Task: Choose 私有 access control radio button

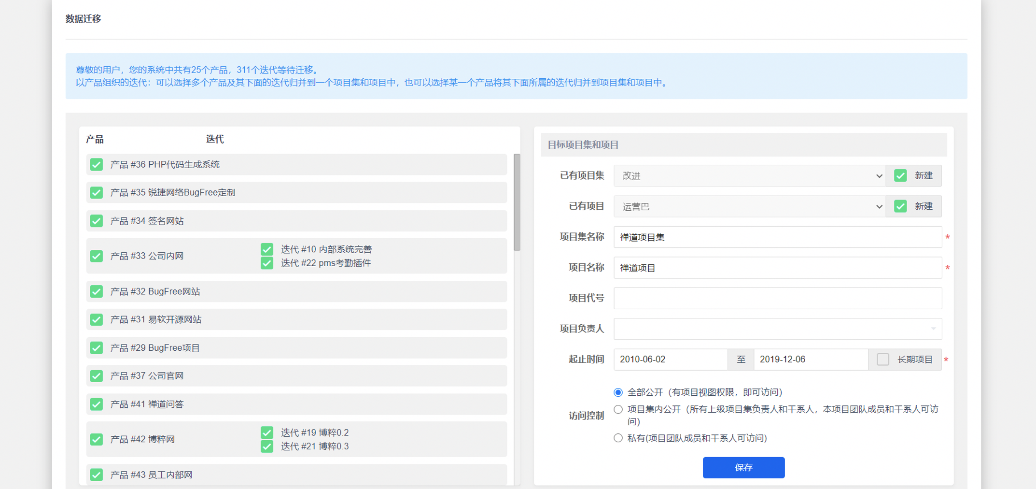Action: [x=618, y=438]
